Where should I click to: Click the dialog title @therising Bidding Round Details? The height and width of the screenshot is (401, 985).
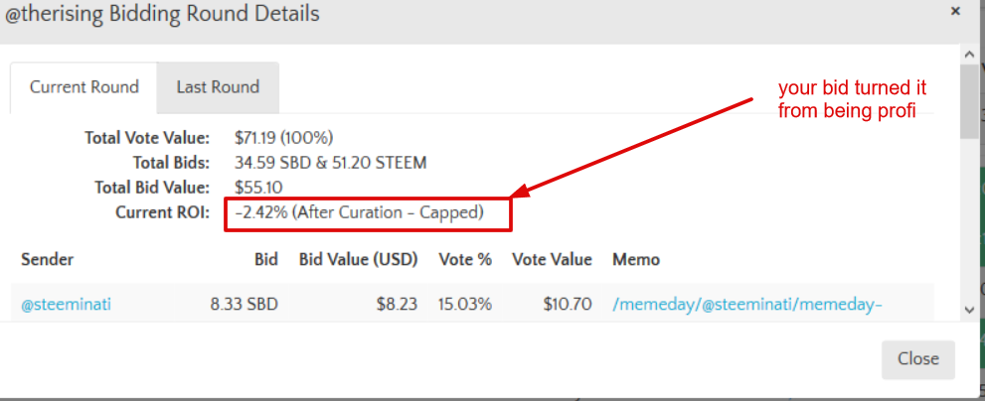click(x=162, y=14)
